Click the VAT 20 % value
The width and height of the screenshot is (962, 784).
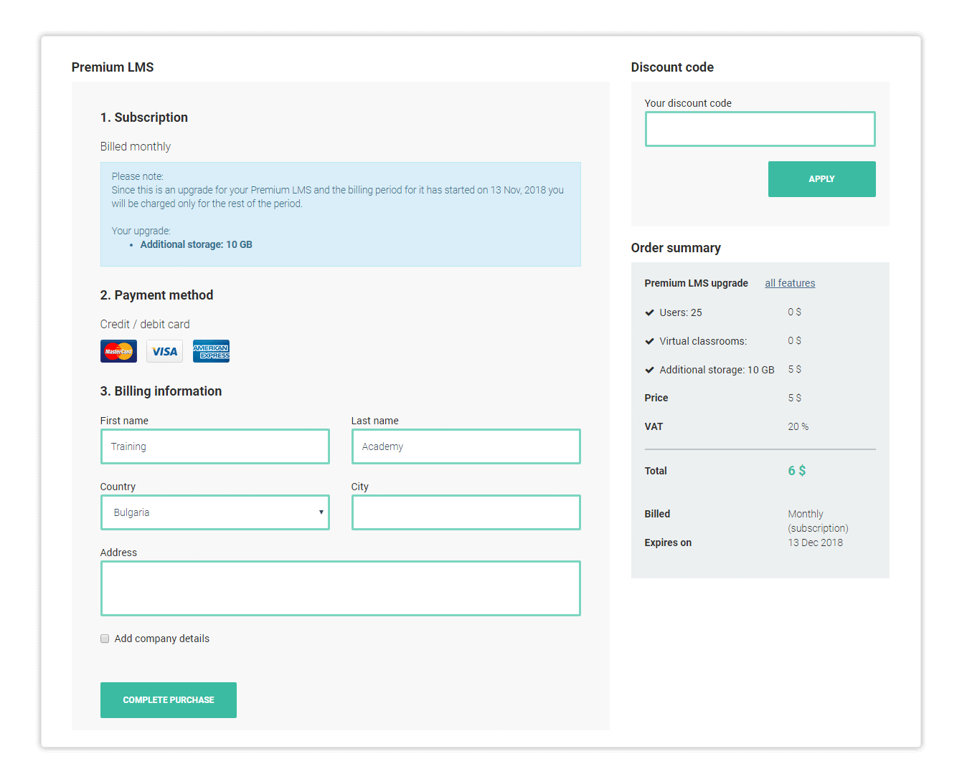coord(798,426)
